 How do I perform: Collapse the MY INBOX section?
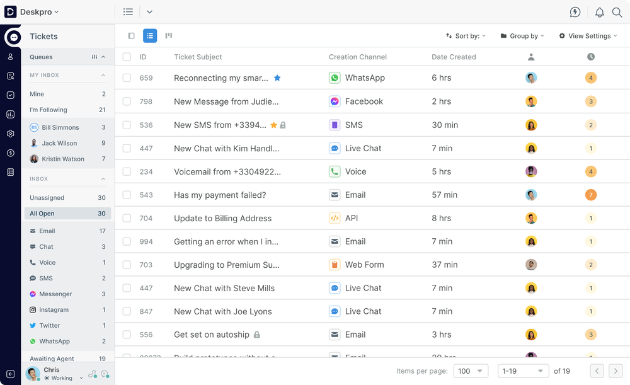pos(105,75)
